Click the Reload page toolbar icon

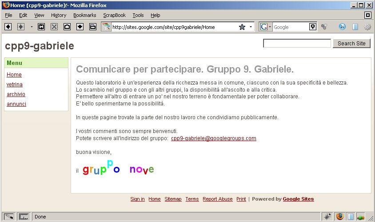(41, 27)
